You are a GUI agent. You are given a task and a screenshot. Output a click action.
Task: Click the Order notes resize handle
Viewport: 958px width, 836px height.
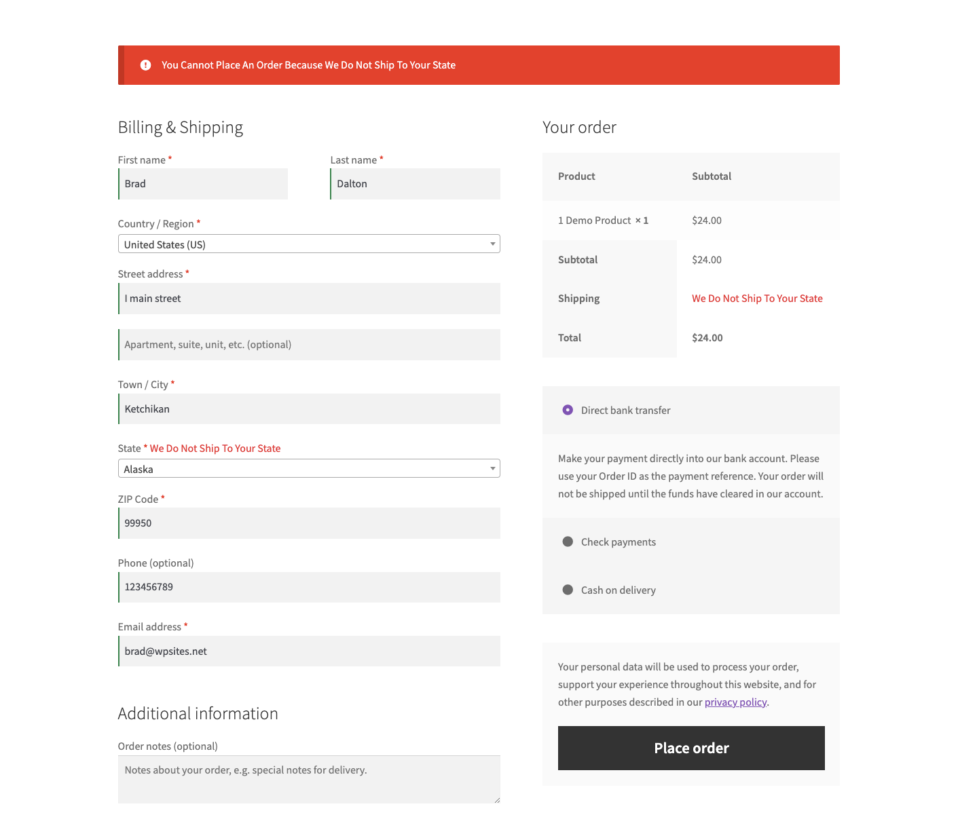(x=497, y=800)
